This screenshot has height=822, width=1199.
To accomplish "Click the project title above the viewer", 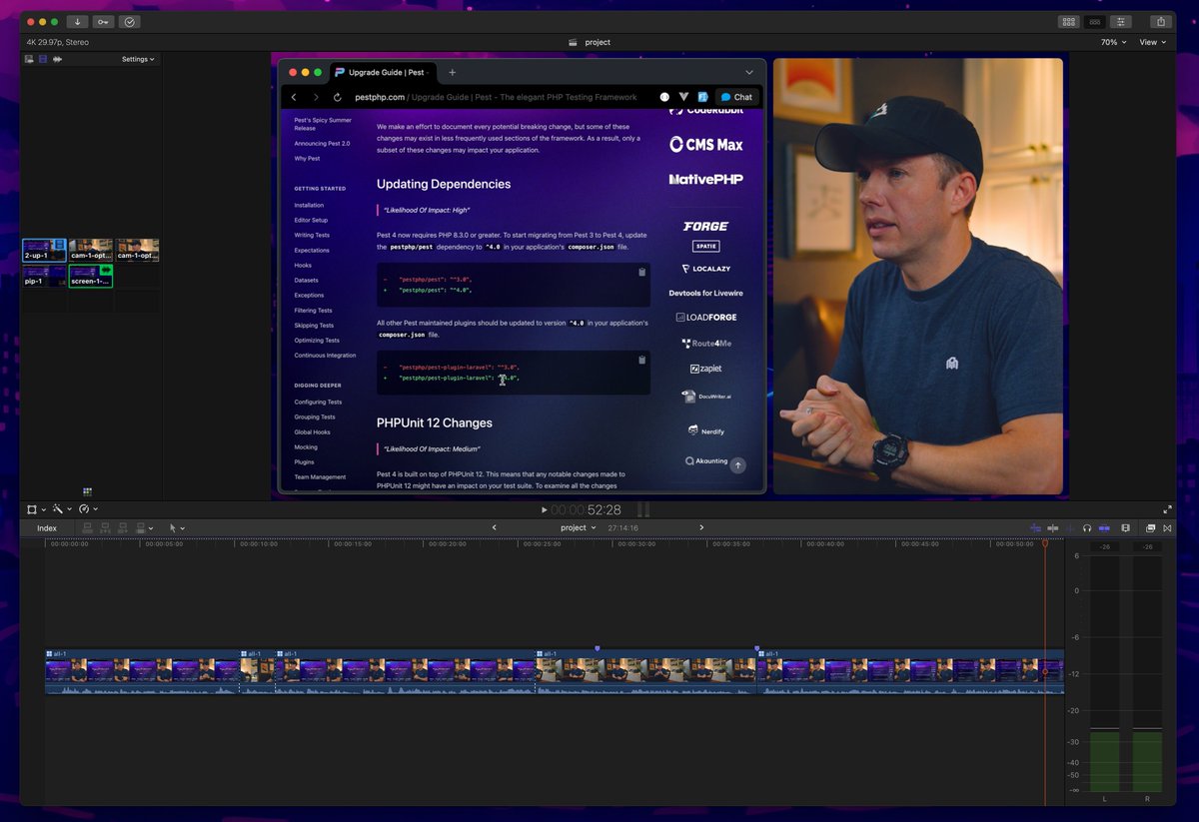I will 598,42.
